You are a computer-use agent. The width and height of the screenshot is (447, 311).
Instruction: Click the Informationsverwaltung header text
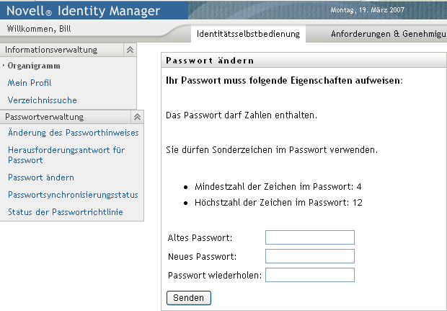(x=51, y=50)
